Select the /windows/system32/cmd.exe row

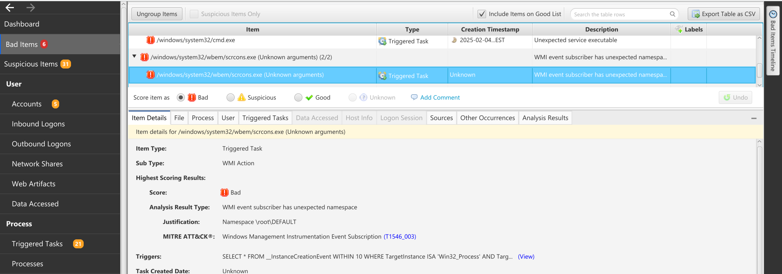click(x=442, y=41)
